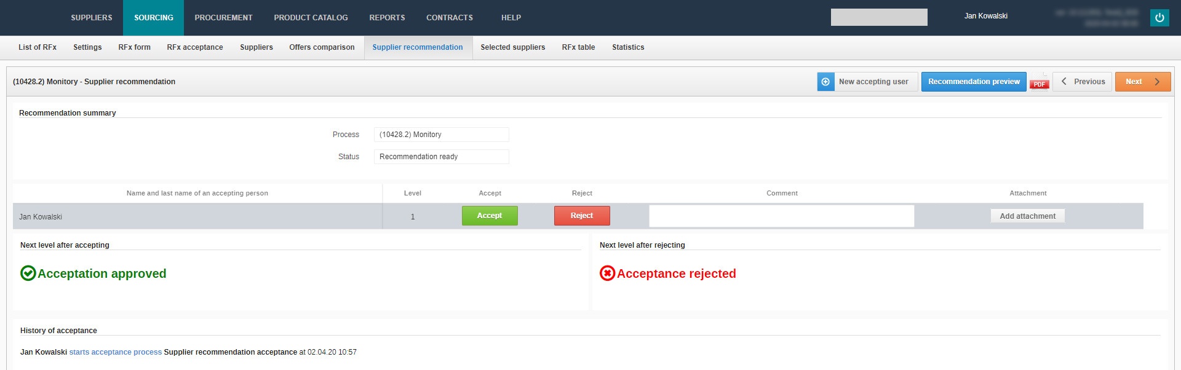Click the search box in top bar
The width and height of the screenshot is (1181, 370).
tap(878, 17)
